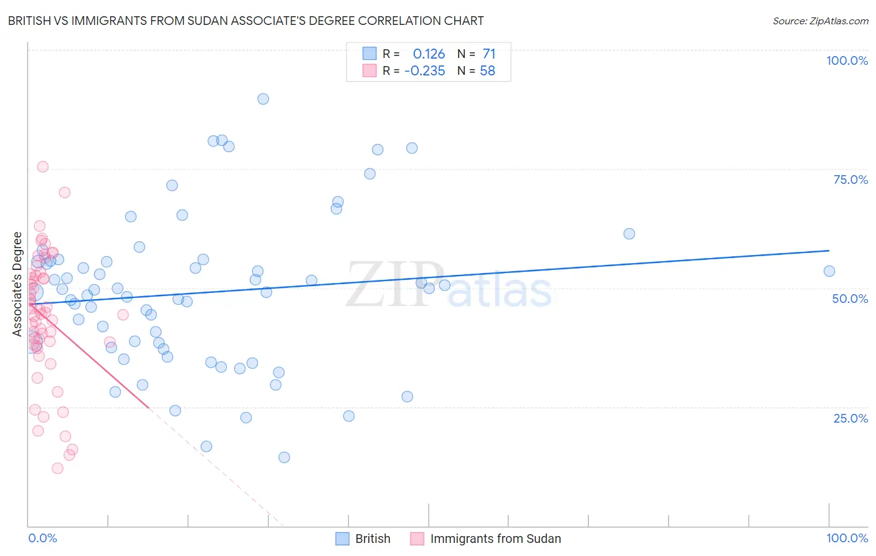876x556 pixels.
Task: Click the chart title text
Action: coord(245,21)
